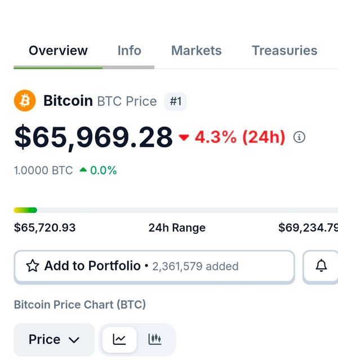Click the #1 rank badge

[176, 101]
